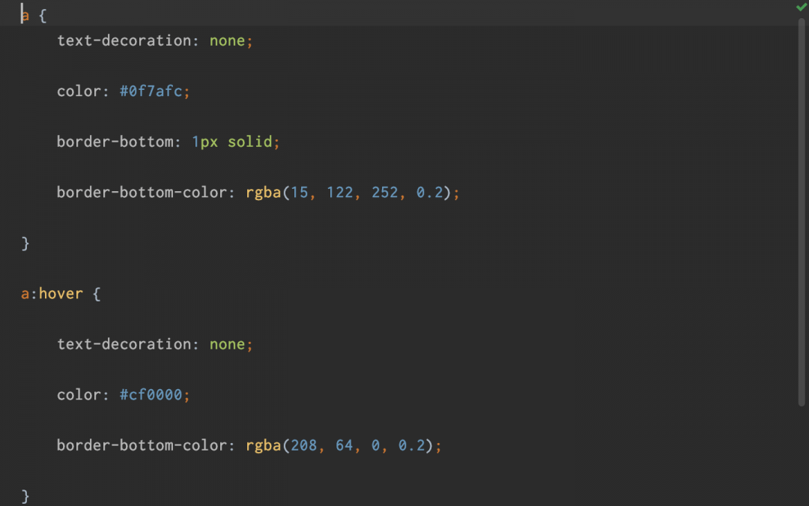The image size is (809, 506).
Task: Click closing brace of the first rule
Action: (25, 243)
